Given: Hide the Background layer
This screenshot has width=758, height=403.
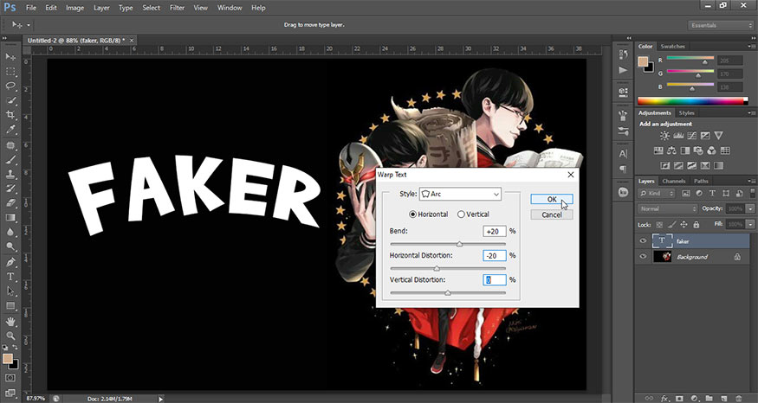Looking at the screenshot, I should [x=643, y=256].
